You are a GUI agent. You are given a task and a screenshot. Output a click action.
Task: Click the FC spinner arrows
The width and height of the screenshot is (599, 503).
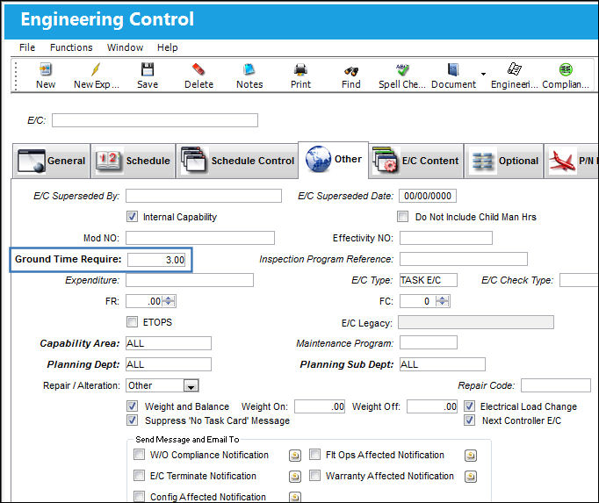pos(443,301)
